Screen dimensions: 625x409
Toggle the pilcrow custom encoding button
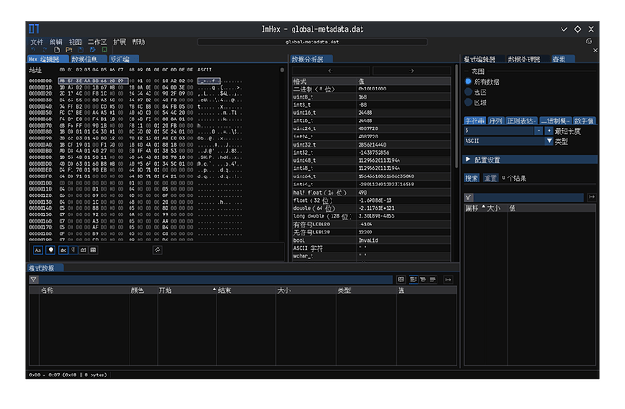tap(73, 250)
